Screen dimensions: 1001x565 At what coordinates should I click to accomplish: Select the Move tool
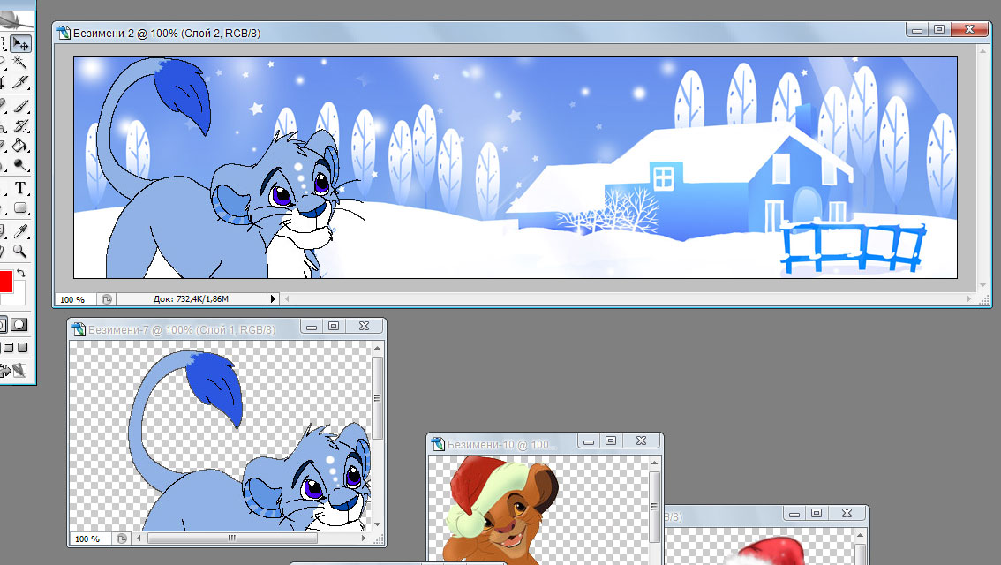(21, 43)
